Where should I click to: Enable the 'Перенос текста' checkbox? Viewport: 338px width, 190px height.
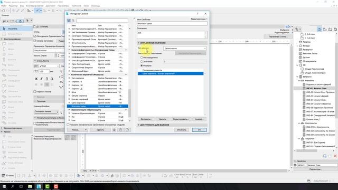[35, 92]
